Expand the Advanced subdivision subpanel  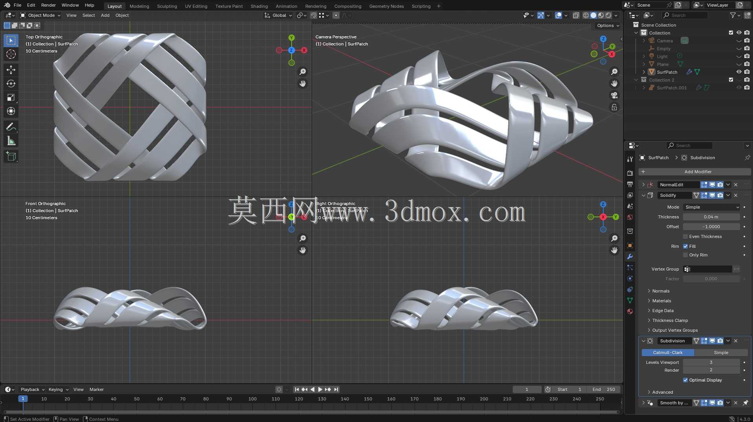(x=662, y=392)
